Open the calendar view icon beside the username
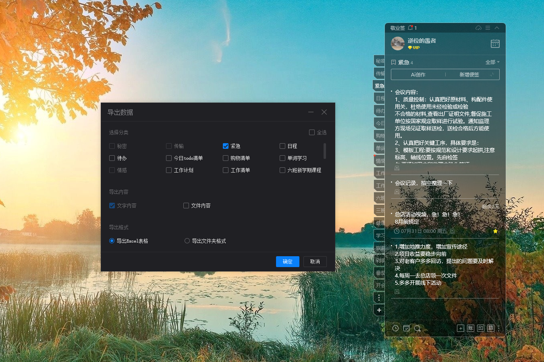Screen dimensions: 544x362 click(x=495, y=43)
